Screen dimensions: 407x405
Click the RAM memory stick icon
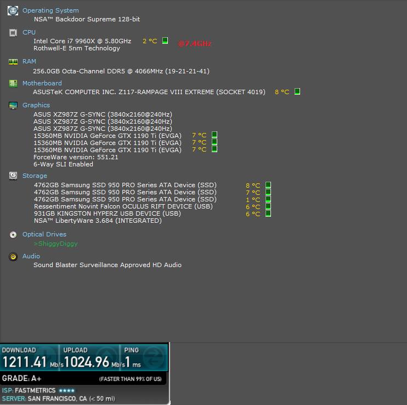[13, 62]
